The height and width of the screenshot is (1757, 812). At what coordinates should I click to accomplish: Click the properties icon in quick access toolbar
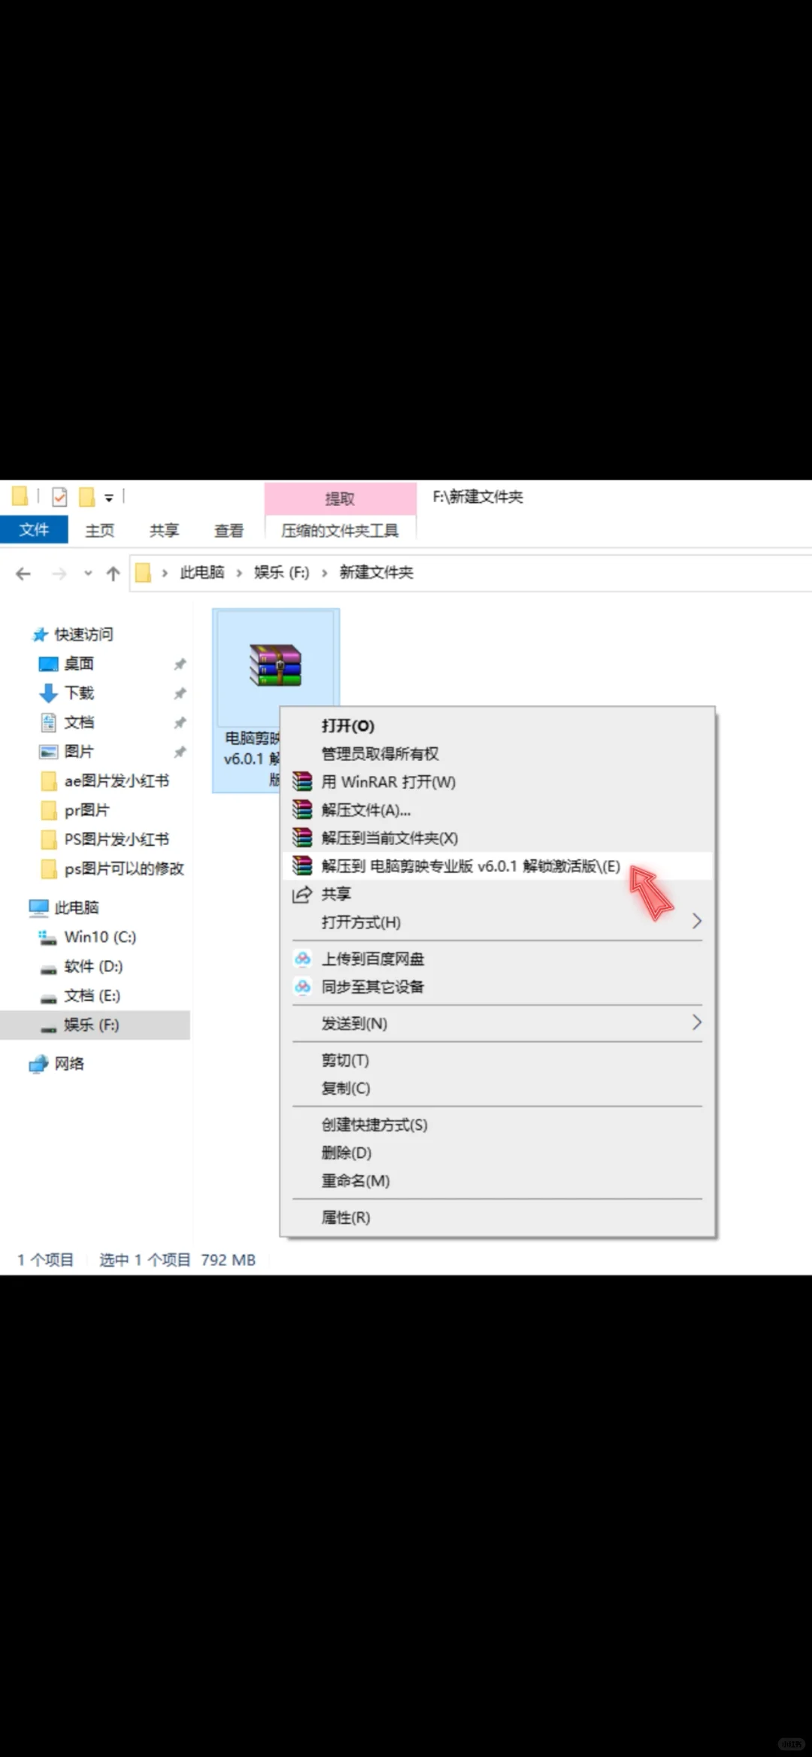60,497
